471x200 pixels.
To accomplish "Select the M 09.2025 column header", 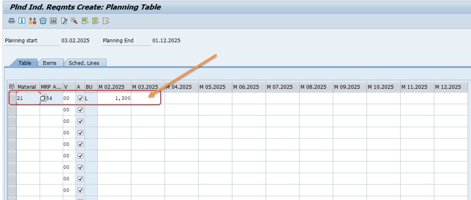I will (350, 87).
